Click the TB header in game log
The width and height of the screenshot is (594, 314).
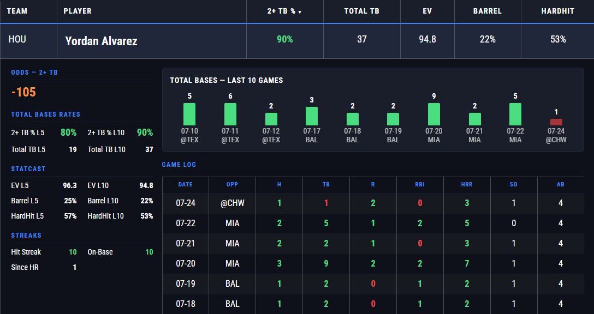326,185
